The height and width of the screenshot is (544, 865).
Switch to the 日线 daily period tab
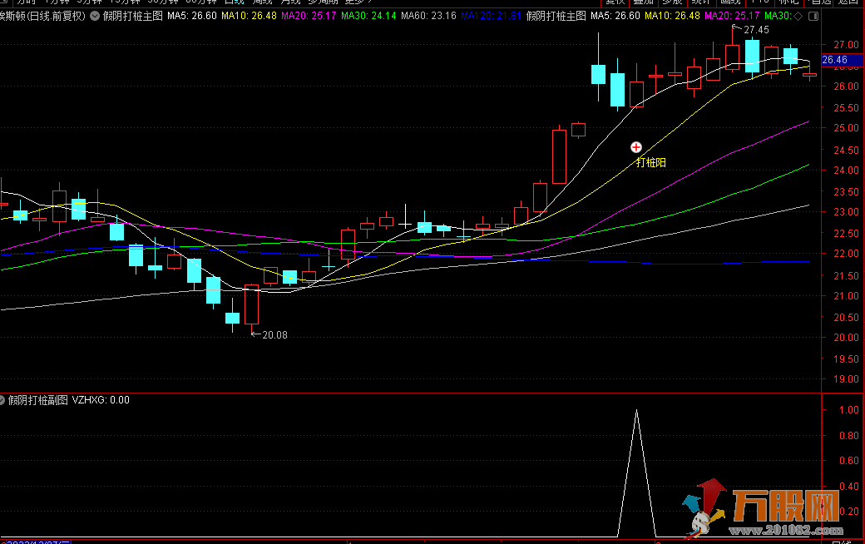[235, 2]
